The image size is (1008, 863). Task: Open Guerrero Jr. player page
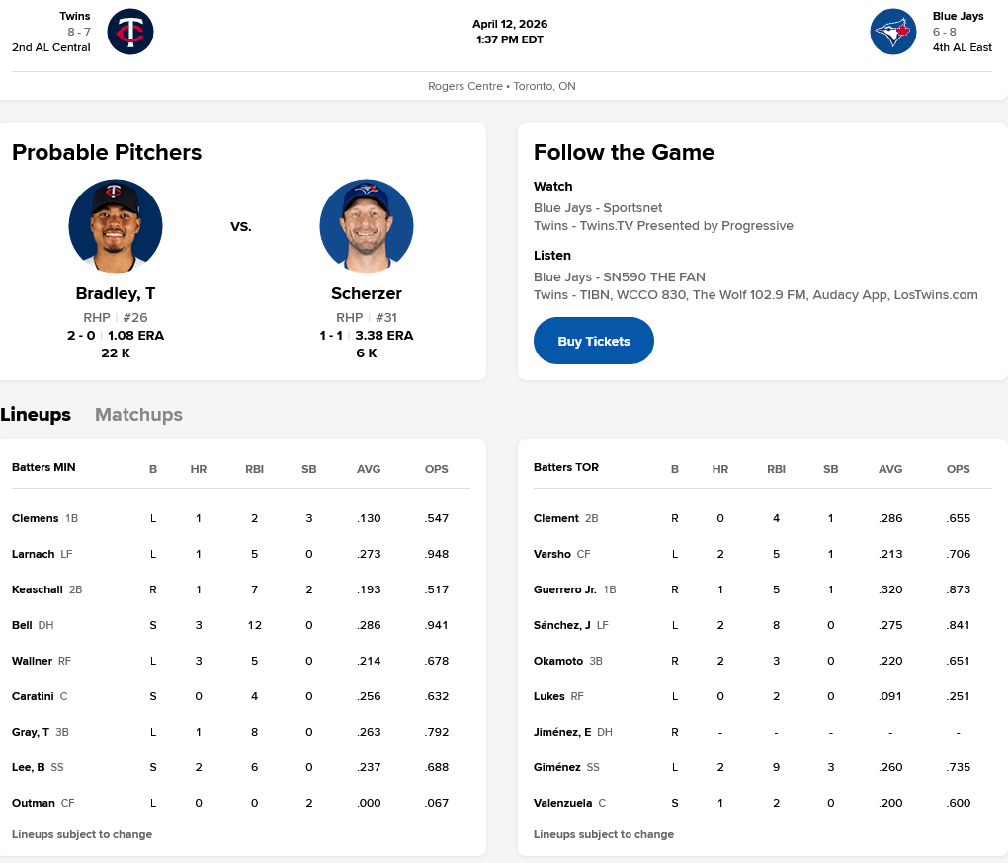(x=564, y=589)
